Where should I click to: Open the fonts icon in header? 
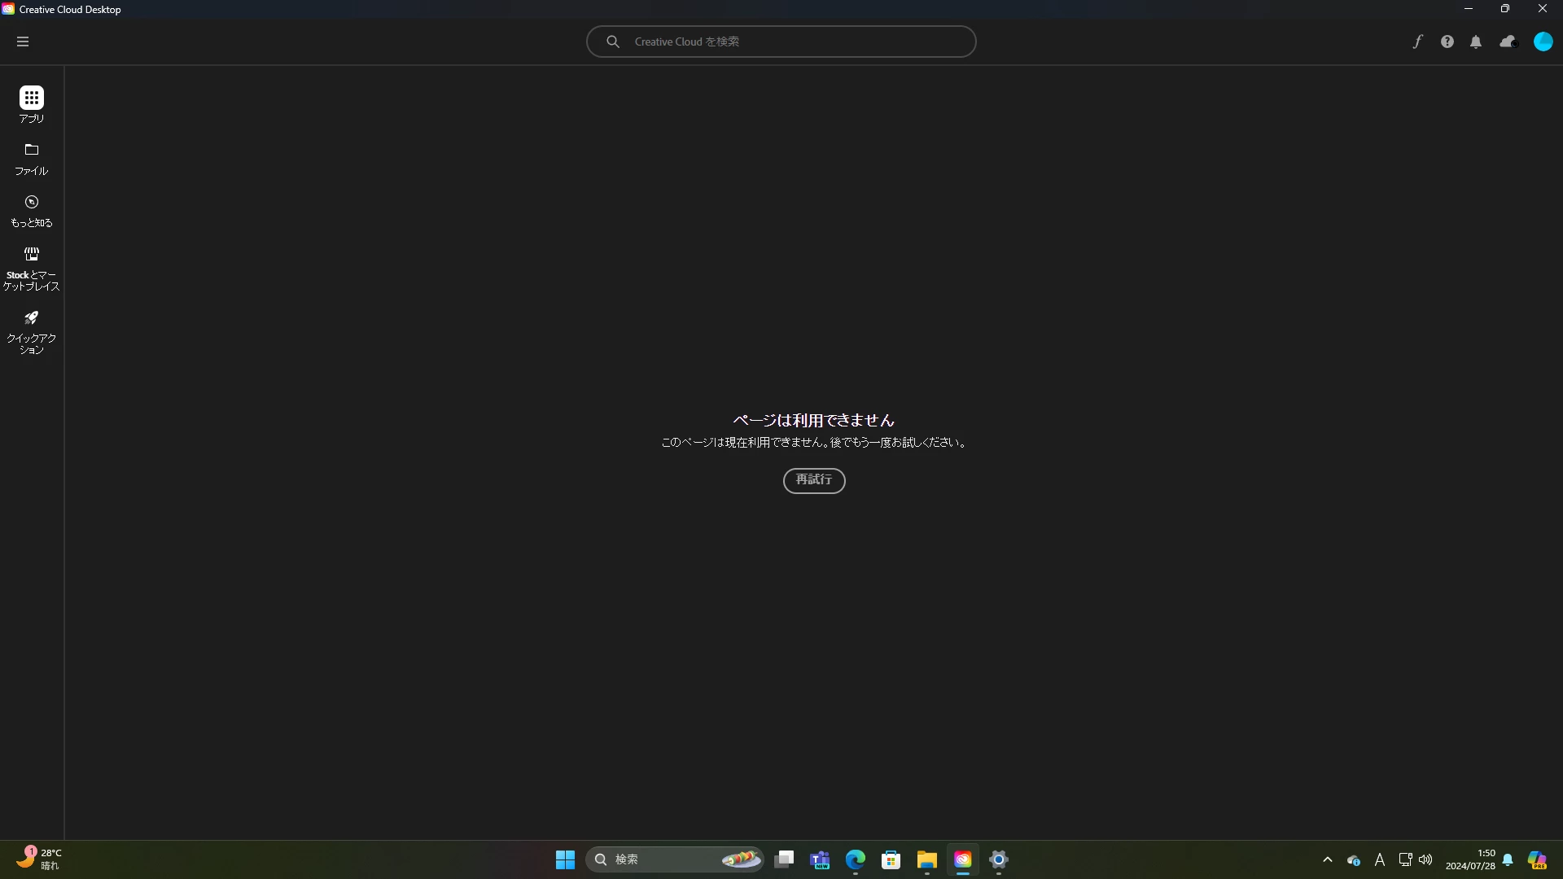pyautogui.click(x=1417, y=42)
